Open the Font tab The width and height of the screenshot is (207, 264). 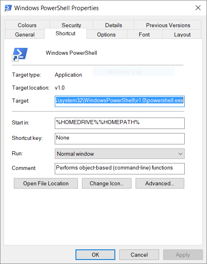point(144,34)
